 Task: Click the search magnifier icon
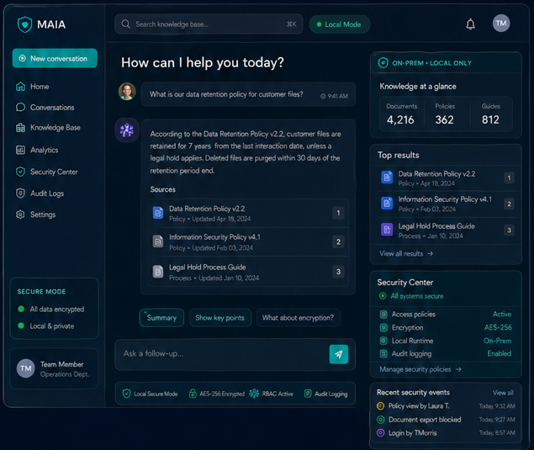coord(125,24)
